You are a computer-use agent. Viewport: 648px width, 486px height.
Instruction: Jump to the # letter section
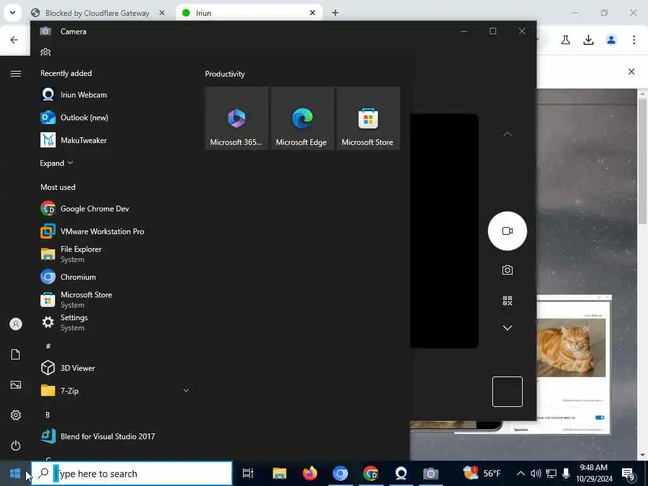click(x=48, y=346)
